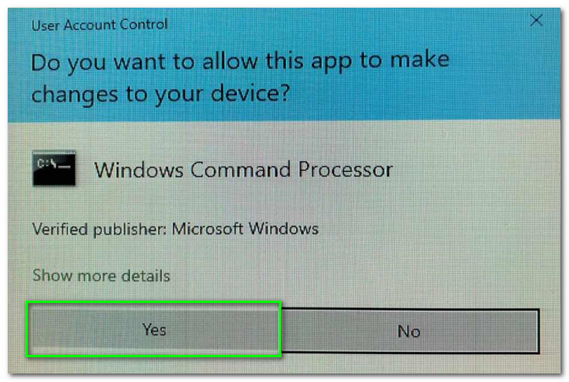
Task: Click the User Account Control title text
Action: pyautogui.click(x=100, y=25)
